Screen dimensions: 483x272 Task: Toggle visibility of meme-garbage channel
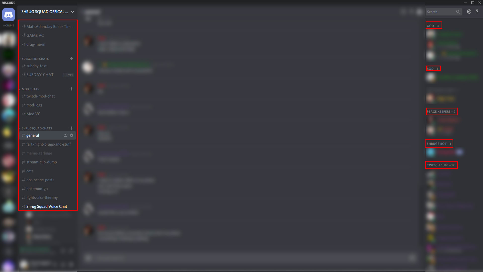39,153
